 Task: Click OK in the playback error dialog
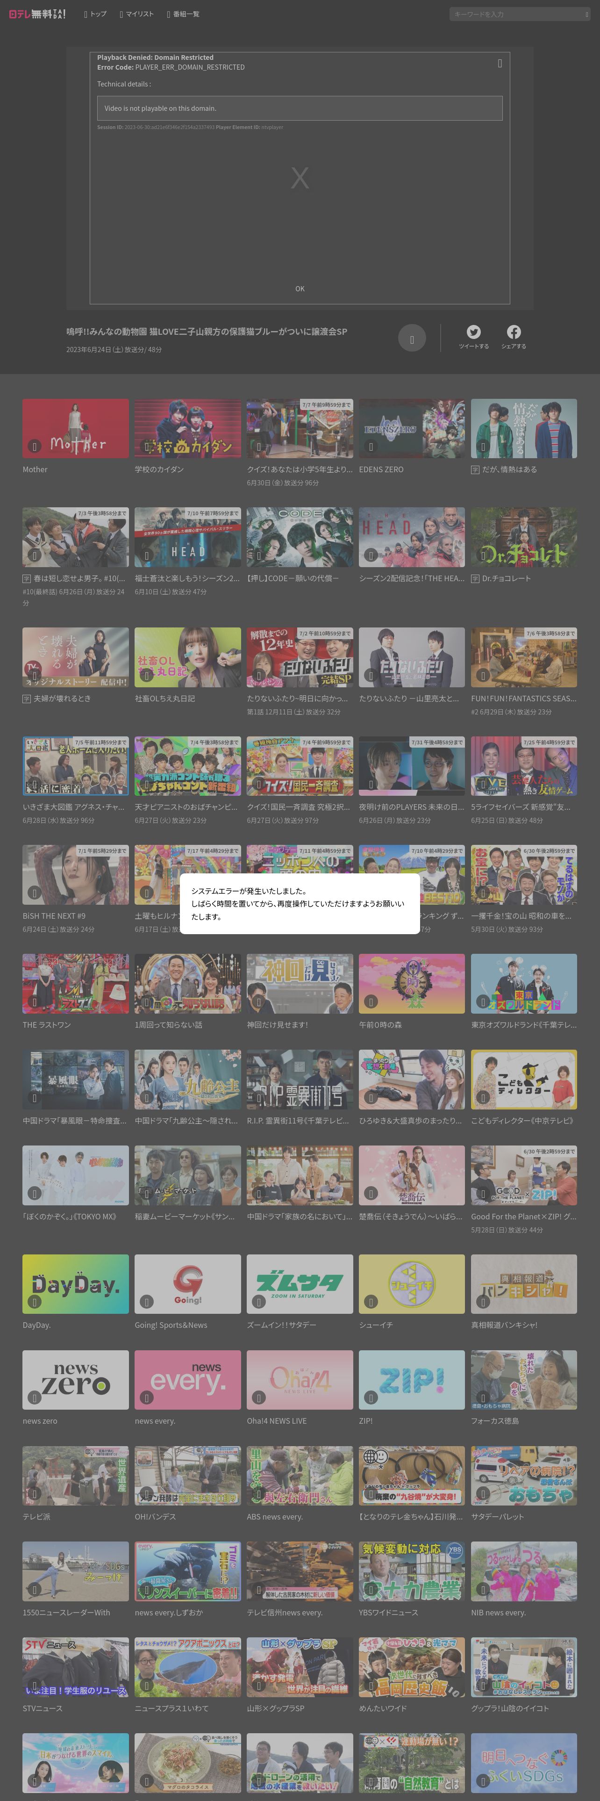tap(300, 289)
